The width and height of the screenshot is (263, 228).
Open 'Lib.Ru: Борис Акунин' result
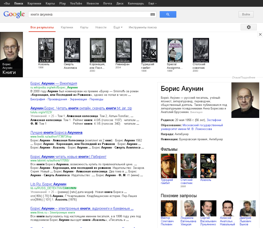48,184
